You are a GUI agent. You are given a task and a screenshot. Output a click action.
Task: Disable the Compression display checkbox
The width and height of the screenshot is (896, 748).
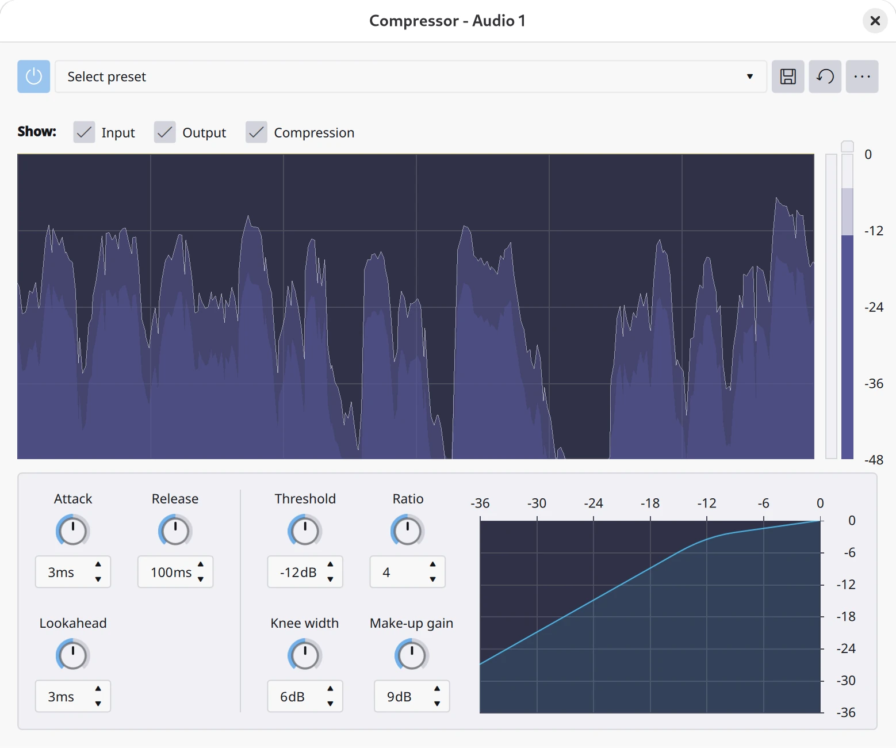256,132
